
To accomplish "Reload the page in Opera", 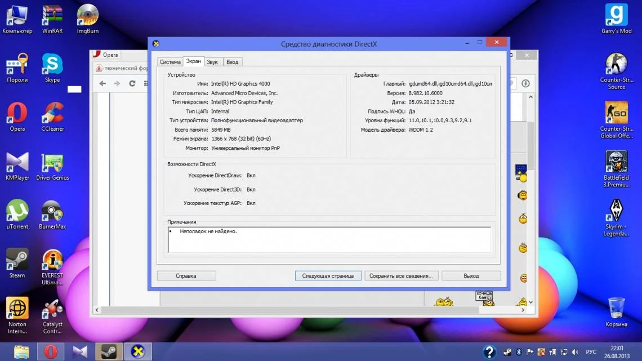I will (132, 83).
